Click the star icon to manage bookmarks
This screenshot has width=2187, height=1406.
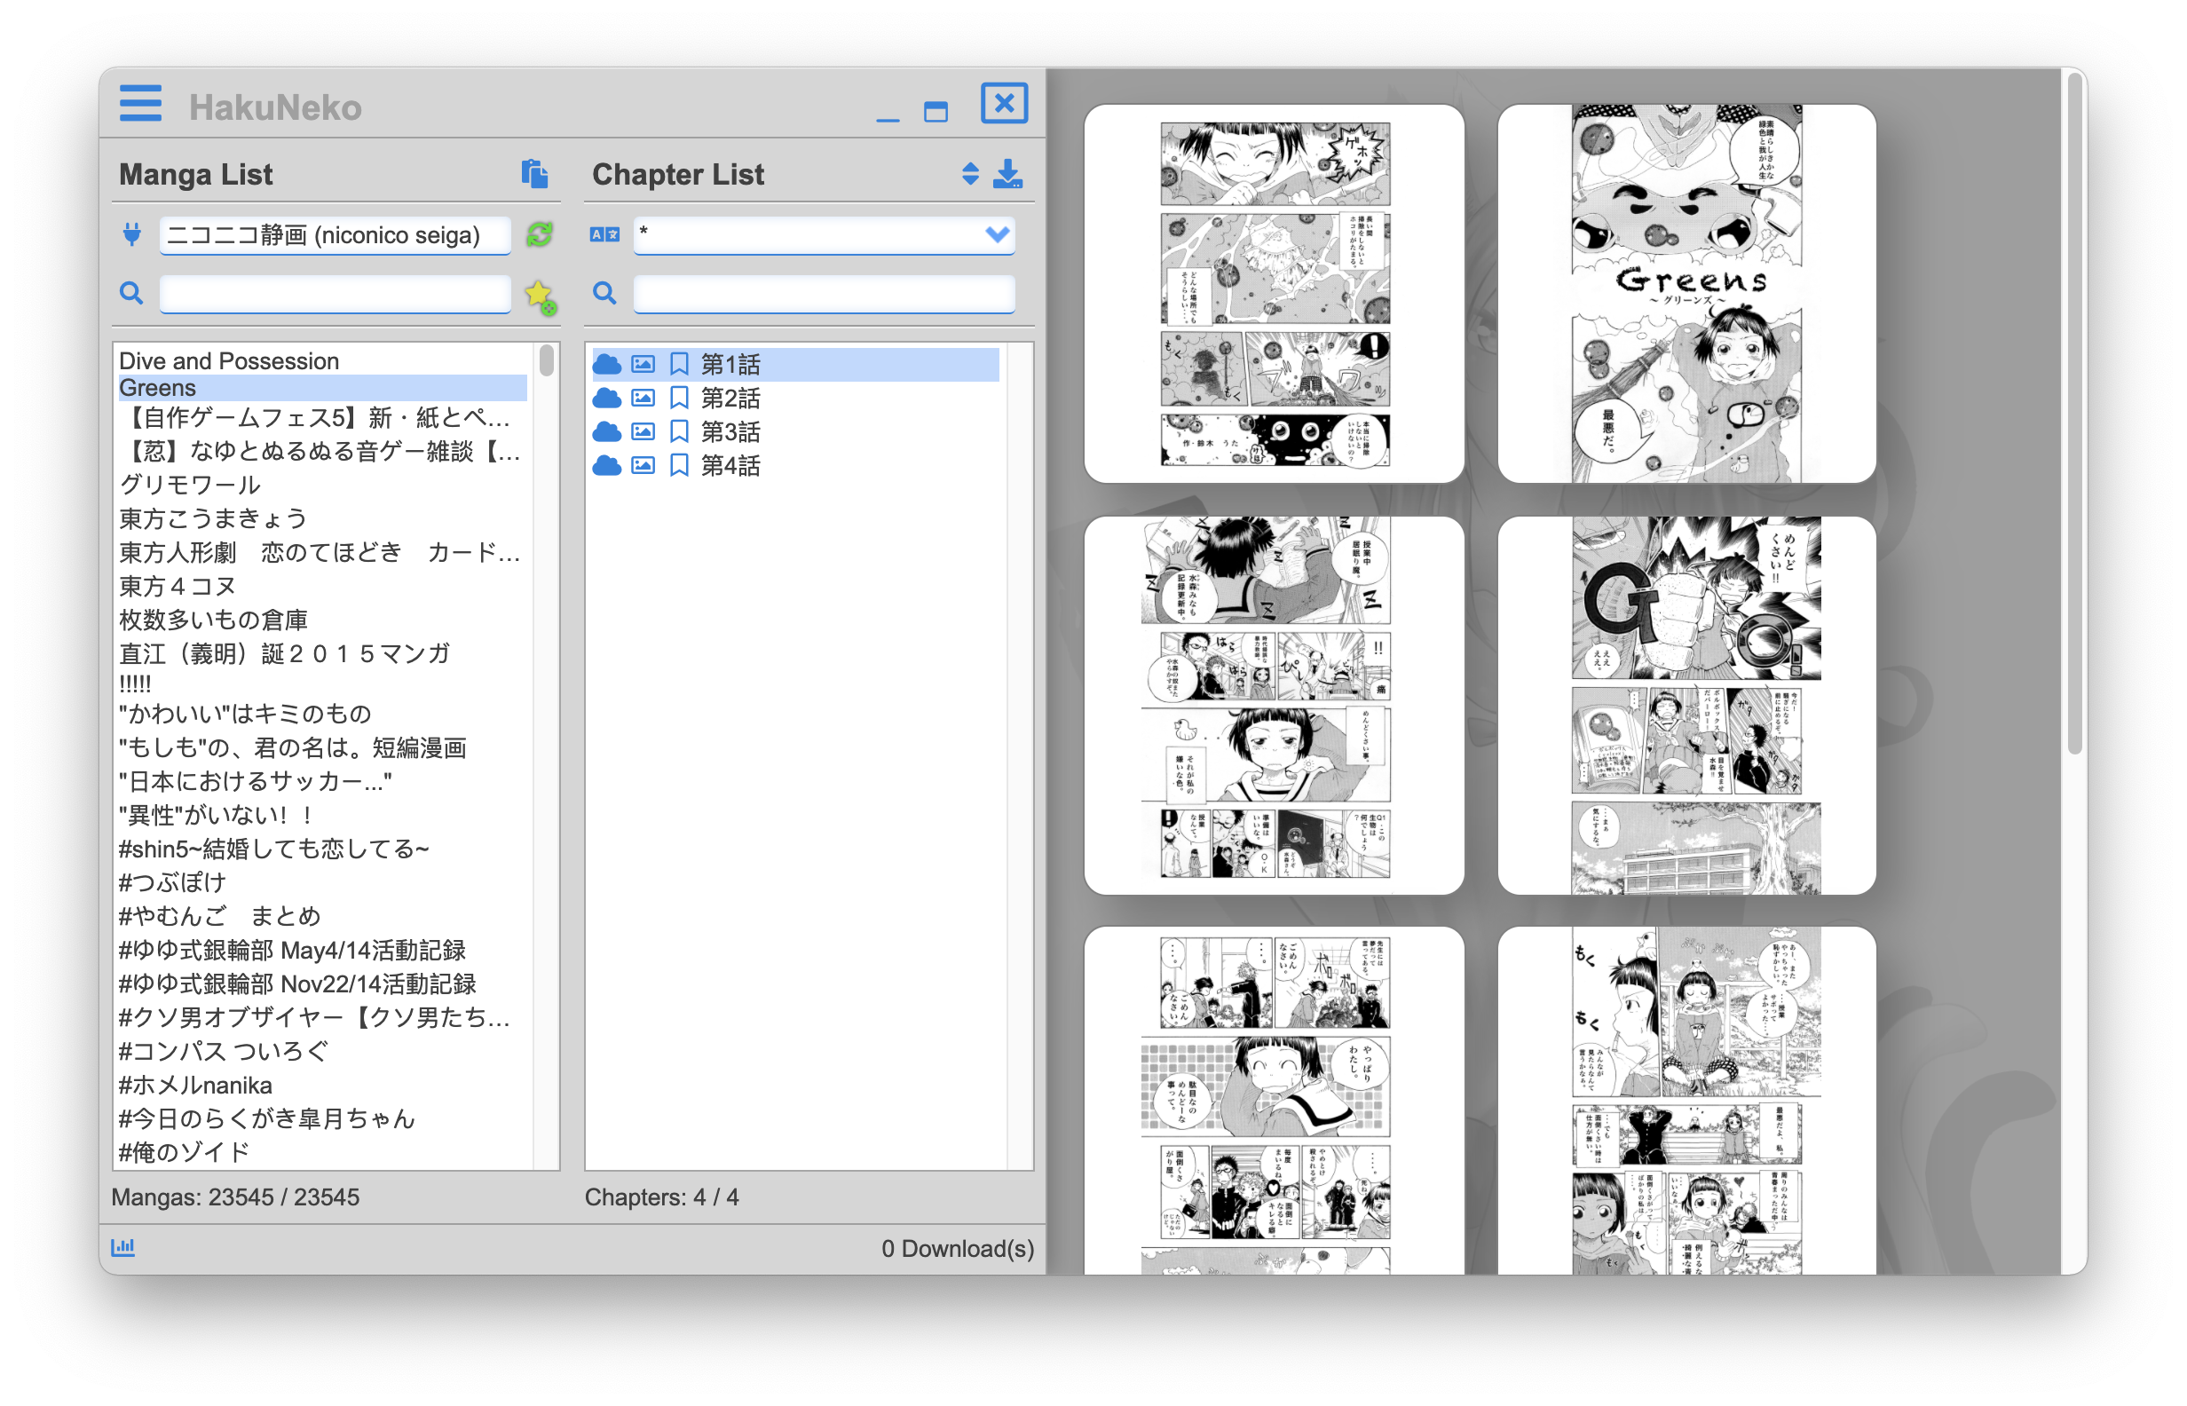pos(540,293)
